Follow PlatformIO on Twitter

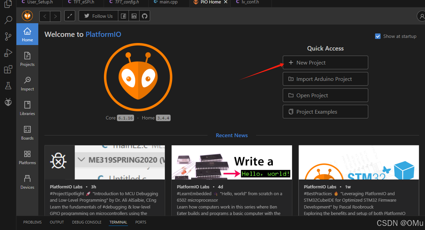98,16
